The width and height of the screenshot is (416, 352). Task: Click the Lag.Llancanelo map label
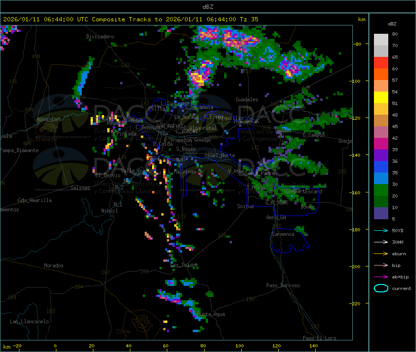[29, 322]
